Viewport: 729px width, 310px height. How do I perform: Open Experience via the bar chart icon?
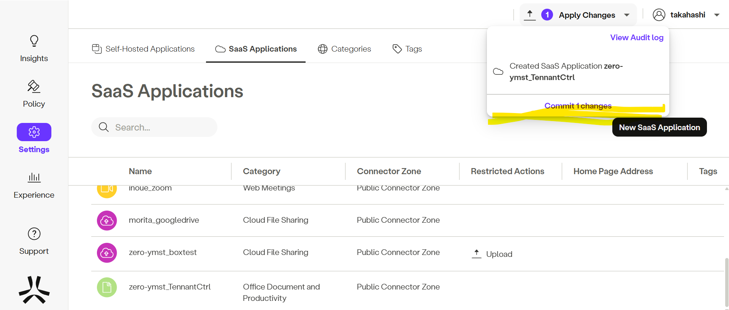coord(34,177)
